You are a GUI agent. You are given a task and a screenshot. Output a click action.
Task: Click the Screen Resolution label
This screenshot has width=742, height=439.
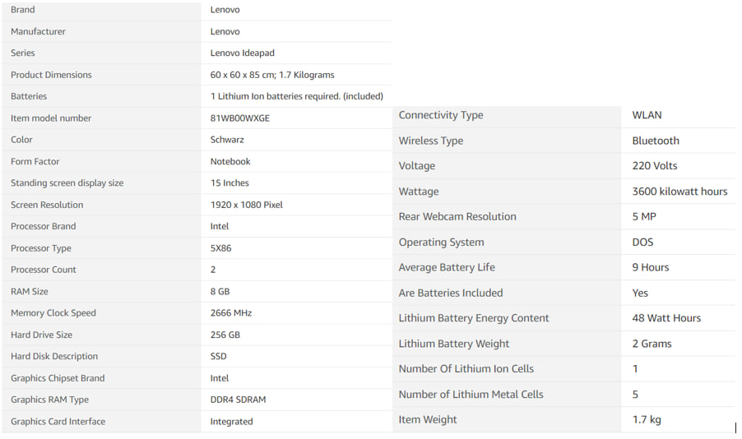pos(47,205)
